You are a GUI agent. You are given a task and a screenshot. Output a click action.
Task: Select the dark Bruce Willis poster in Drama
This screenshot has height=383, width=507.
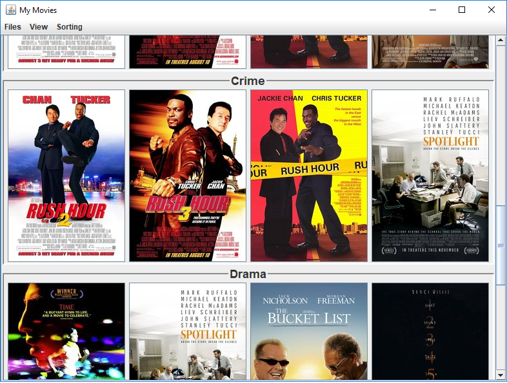pyautogui.click(x=430, y=332)
